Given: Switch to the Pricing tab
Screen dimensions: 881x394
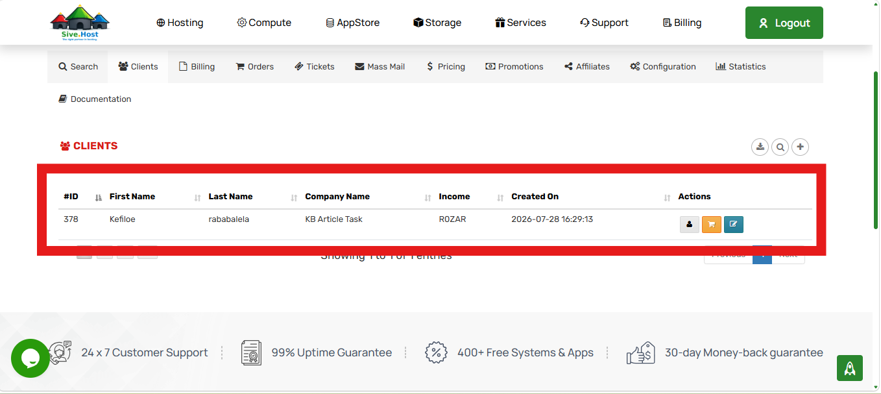Looking at the screenshot, I should tap(446, 66).
